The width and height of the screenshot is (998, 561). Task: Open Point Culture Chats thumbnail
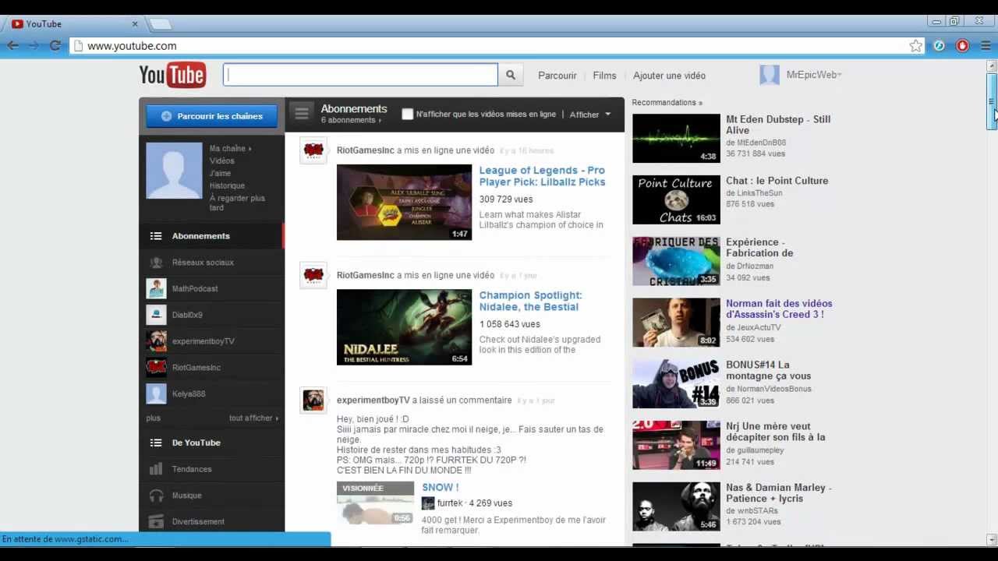676,200
